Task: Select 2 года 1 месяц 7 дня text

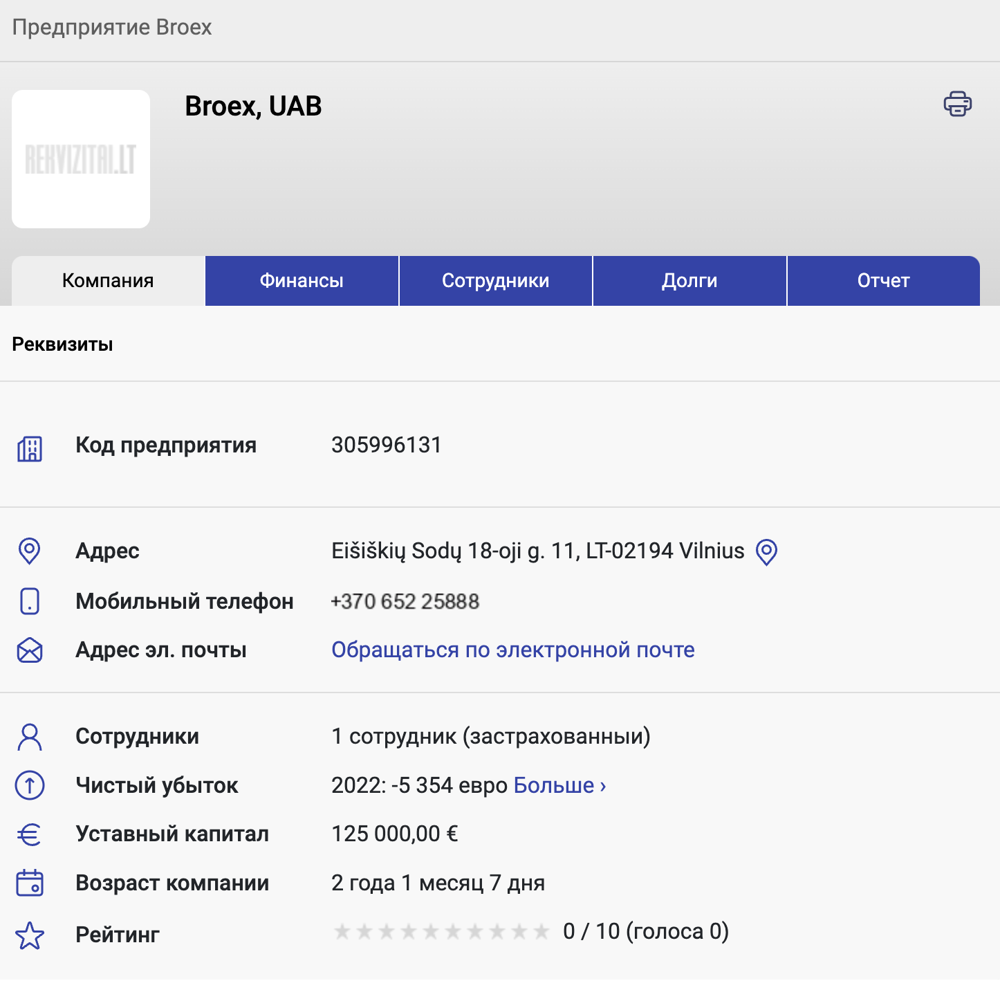Action: 438,883
